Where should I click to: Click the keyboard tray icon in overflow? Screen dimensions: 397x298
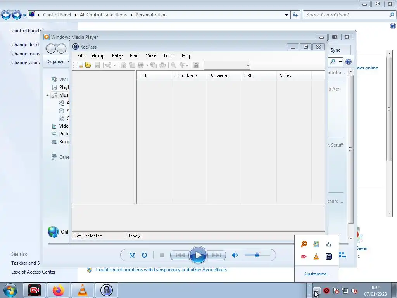coord(329,244)
